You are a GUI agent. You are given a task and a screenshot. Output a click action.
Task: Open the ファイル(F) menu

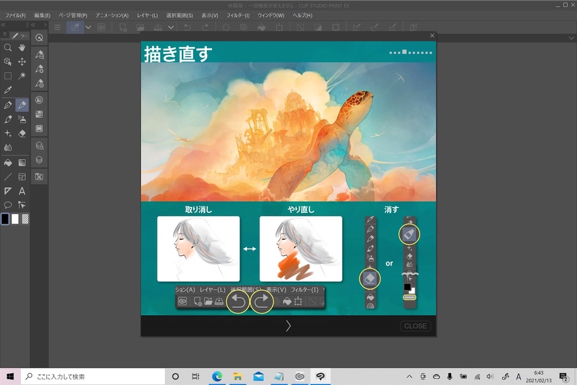click(x=15, y=15)
